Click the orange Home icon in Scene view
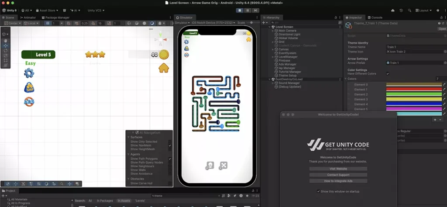The height and width of the screenshot is (207, 447). (x=164, y=68)
